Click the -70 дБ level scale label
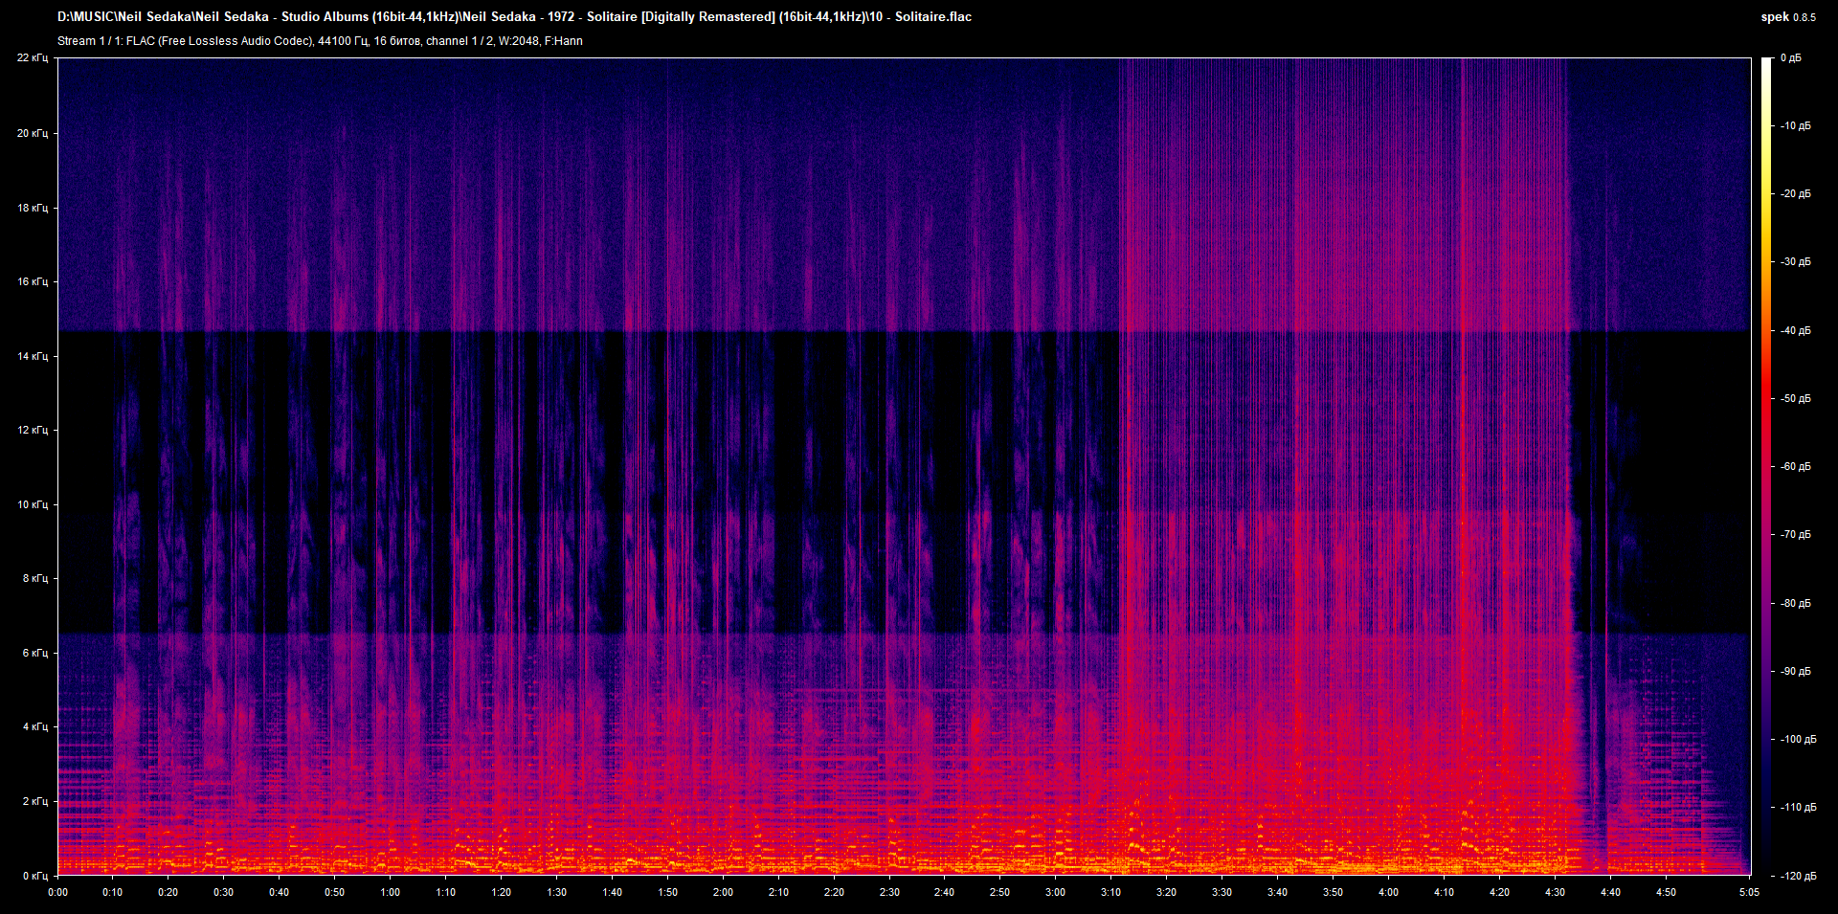 click(1795, 534)
